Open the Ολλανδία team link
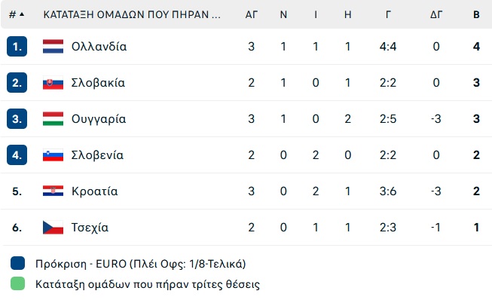This screenshot has height=300, width=492. (99, 47)
